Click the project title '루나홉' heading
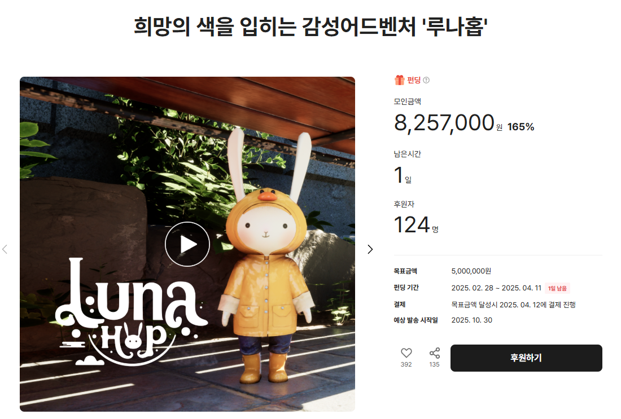 pyautogui.click(x=310, y=27)
